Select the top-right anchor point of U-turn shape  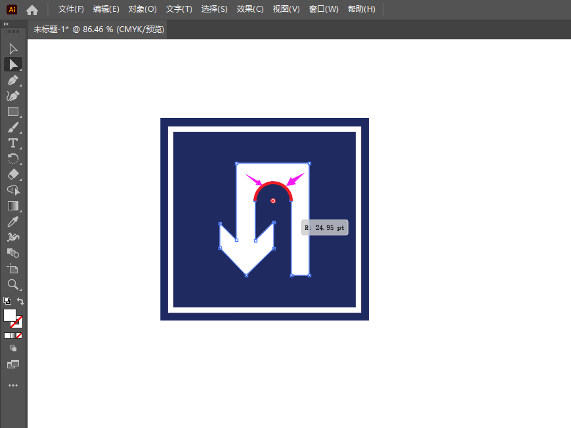309,164
